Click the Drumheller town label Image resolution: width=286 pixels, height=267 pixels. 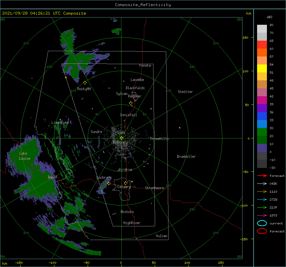click(186, 157)
